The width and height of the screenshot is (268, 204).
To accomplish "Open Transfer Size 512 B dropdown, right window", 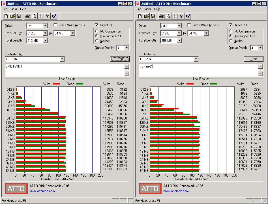I will tap(179, 33).
